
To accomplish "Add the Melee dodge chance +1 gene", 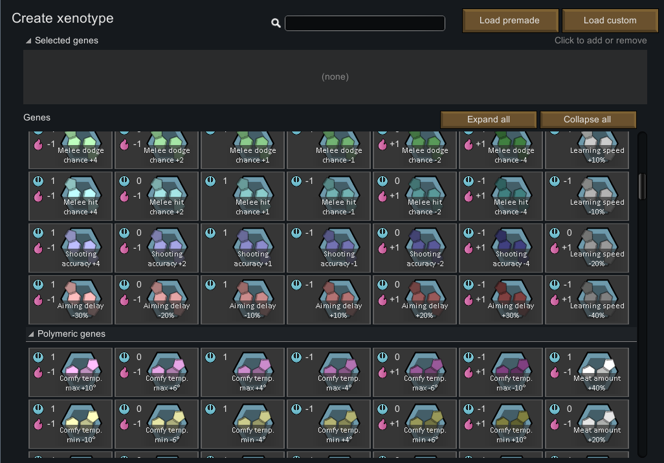I will tap(243, 150).
